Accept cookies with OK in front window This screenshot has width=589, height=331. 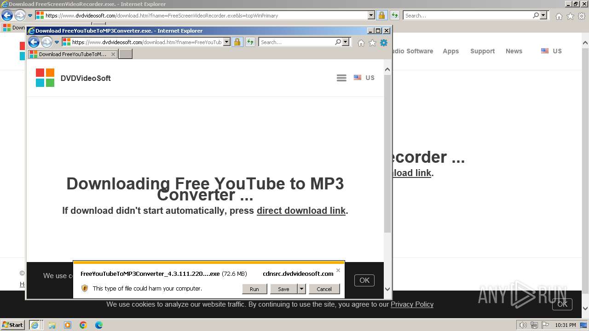(364, 280)
